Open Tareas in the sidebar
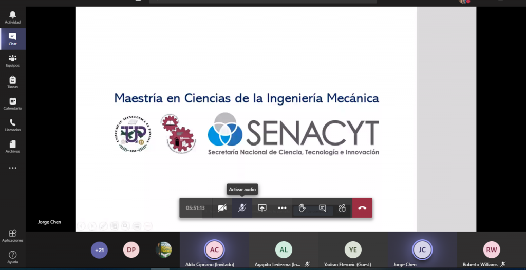The width and height of the screenshot is (526, 270). 13,82
